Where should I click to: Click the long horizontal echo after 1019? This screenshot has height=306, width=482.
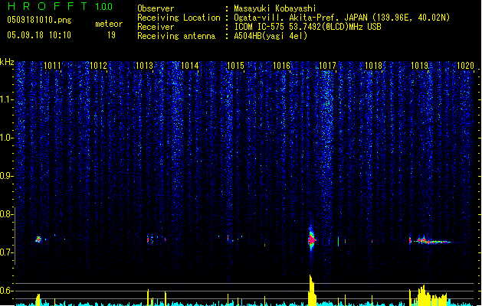pos(434,241)
